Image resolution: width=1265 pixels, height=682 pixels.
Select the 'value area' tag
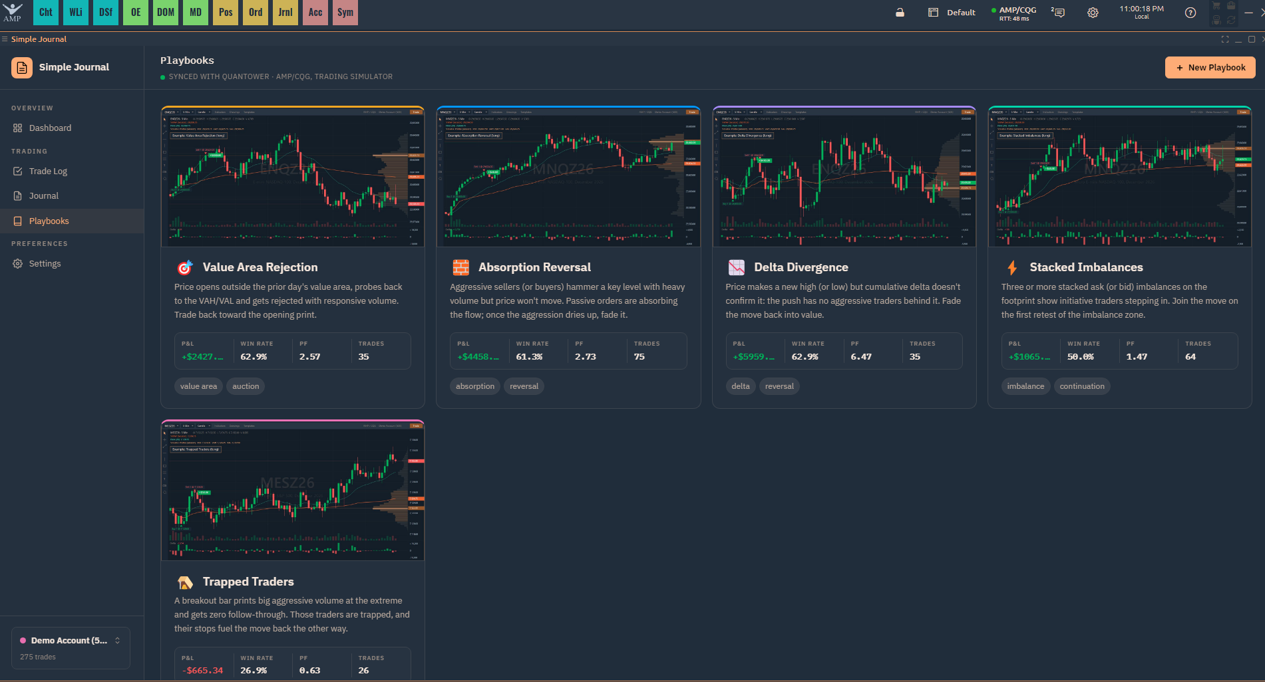[198, 386]
